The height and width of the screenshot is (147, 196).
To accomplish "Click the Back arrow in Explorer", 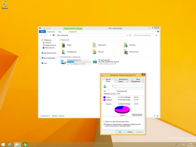I will 41,35.
